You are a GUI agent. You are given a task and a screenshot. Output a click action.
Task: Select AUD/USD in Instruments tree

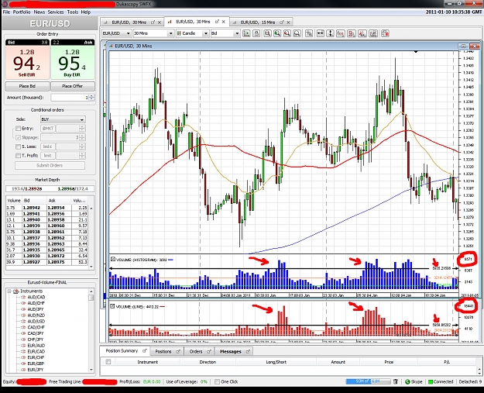[x=36, y=322]
